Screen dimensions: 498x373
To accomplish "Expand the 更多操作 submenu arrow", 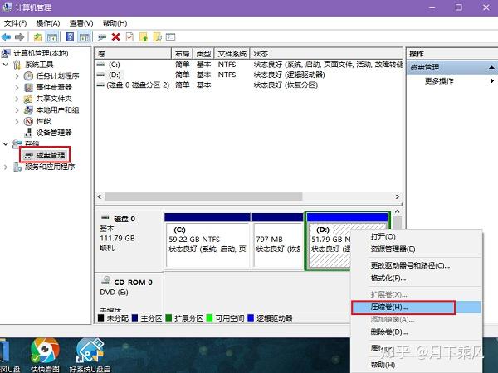I will 492,81.
